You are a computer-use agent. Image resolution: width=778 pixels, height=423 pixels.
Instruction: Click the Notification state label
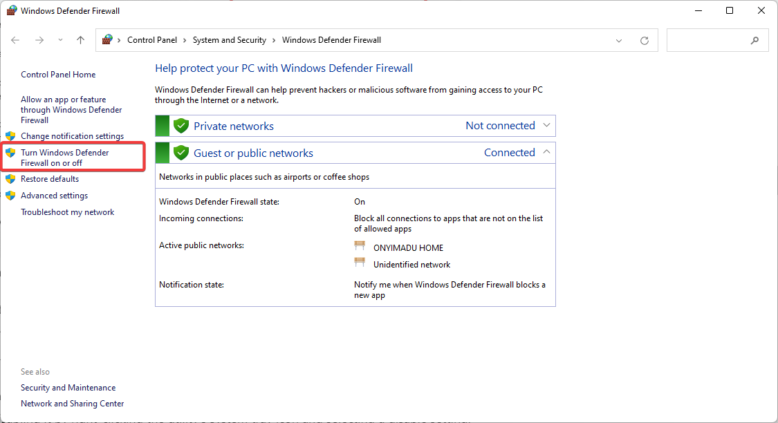click(x=191, y=285)
